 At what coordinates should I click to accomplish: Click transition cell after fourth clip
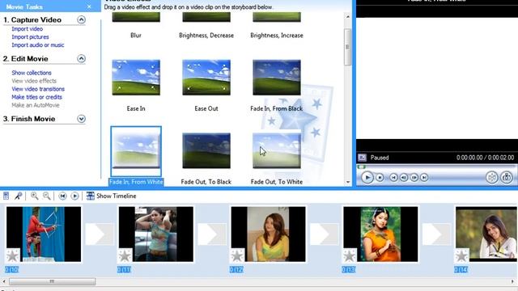(x=437, y=234)
